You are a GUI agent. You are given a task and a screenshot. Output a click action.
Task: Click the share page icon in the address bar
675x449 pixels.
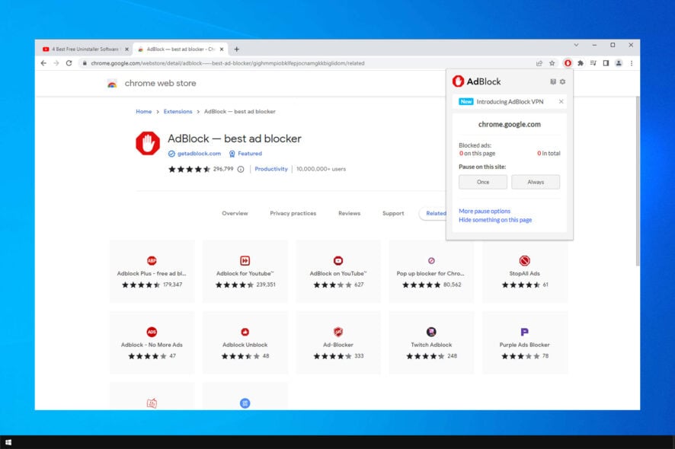539,63
